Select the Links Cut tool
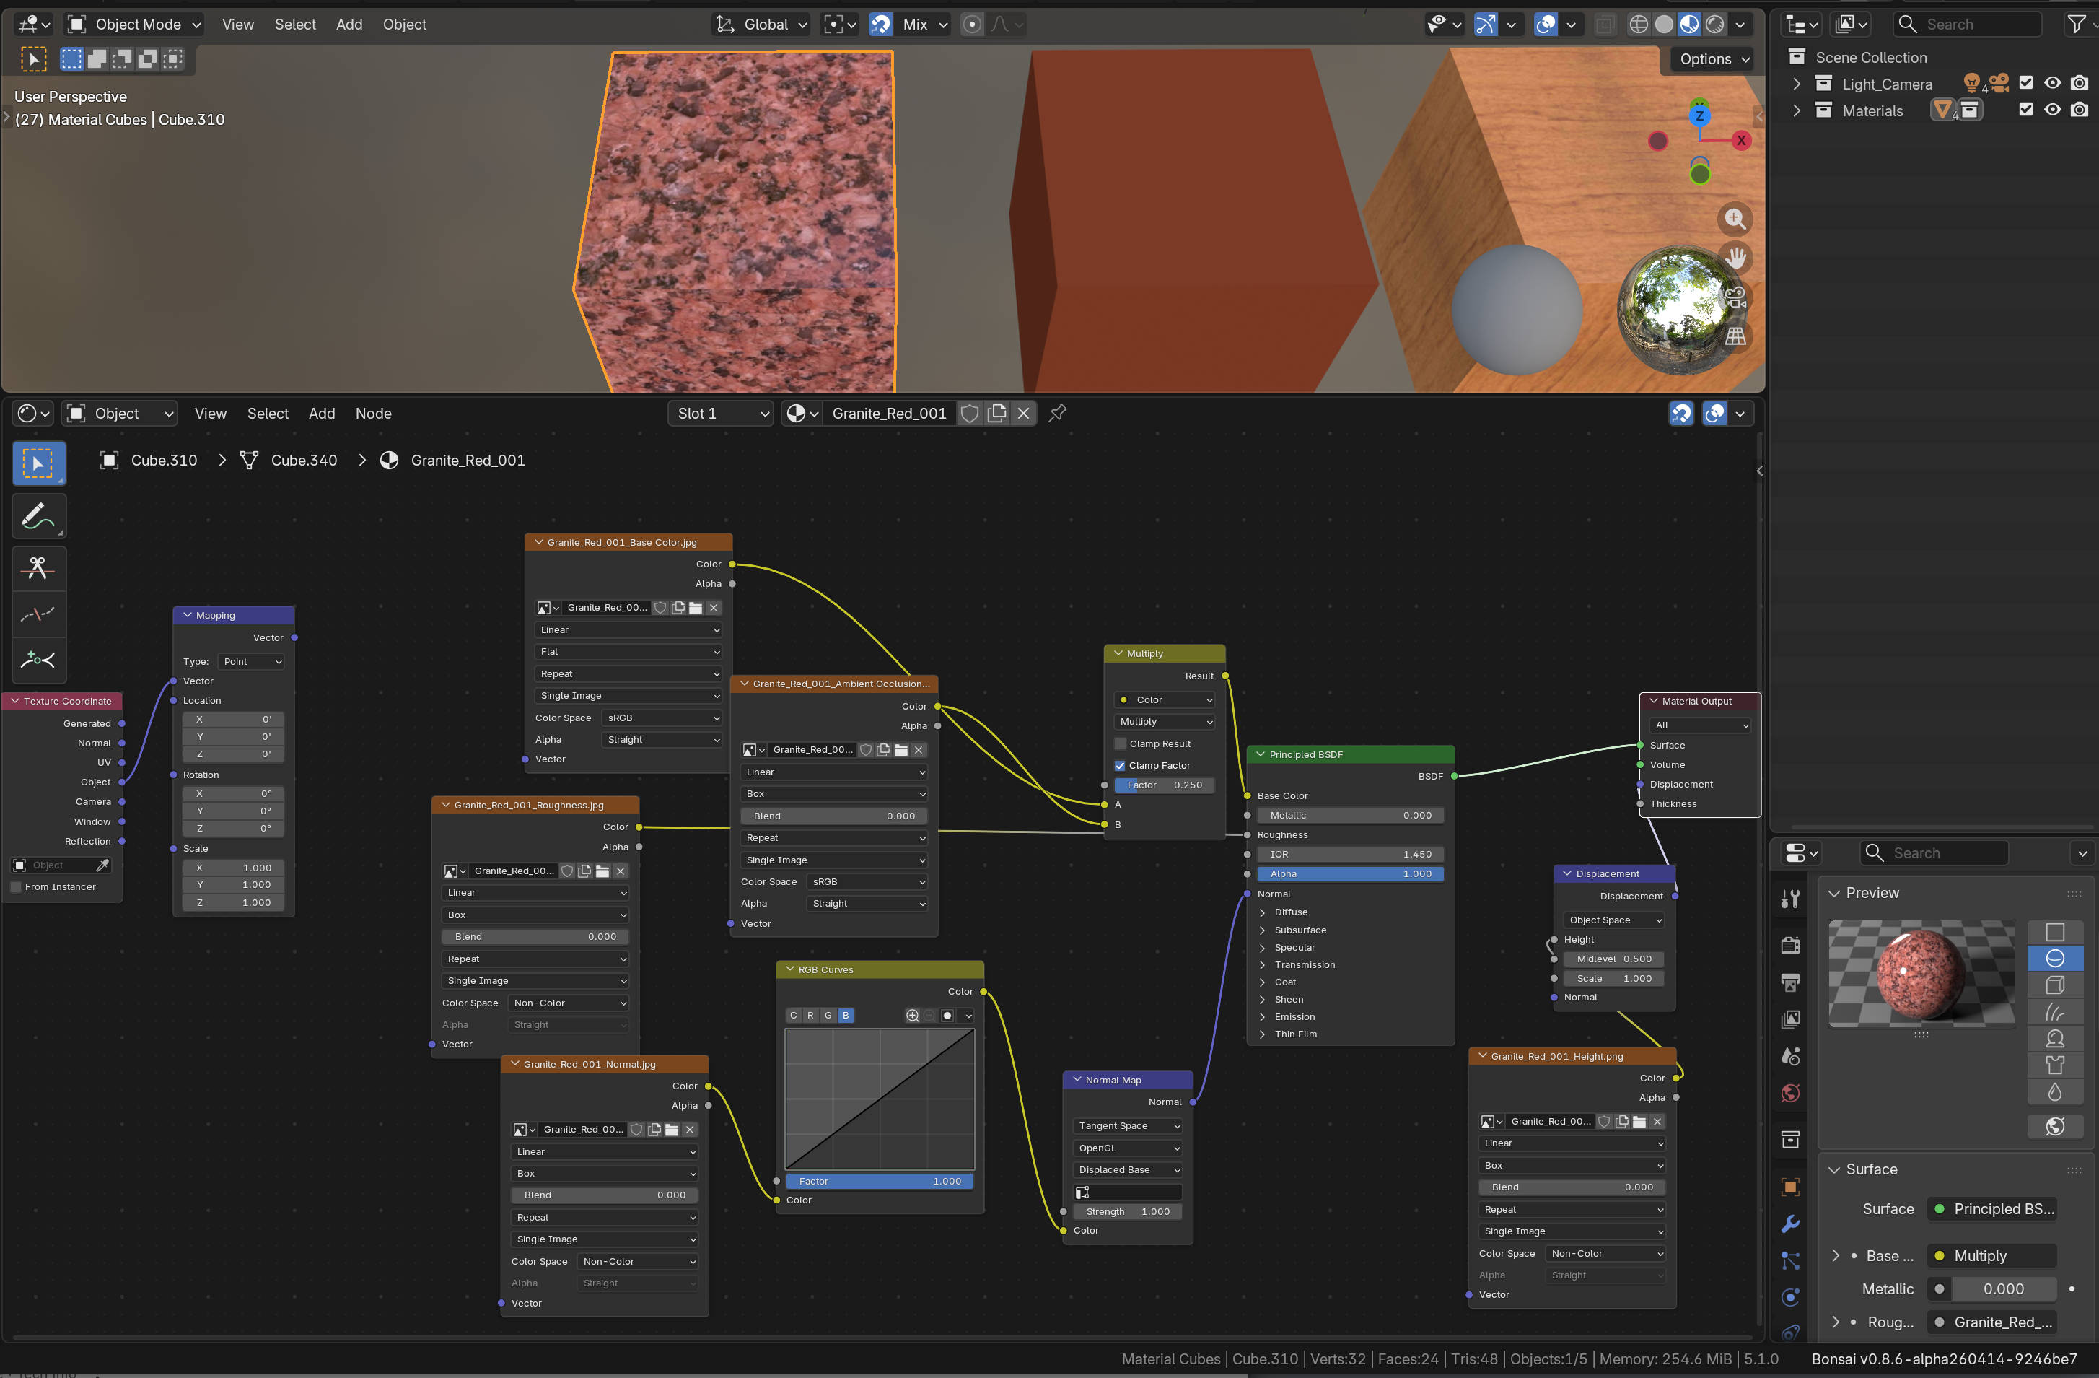The width and height of the screenshot is (2099, 1378). 38,567
